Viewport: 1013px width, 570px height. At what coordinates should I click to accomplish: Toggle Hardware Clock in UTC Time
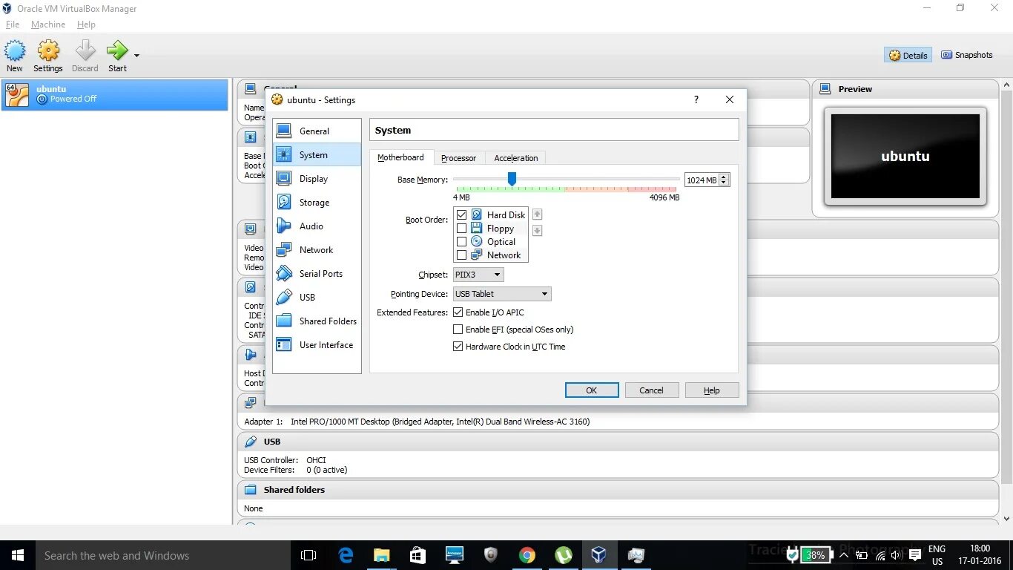point(458,347)
